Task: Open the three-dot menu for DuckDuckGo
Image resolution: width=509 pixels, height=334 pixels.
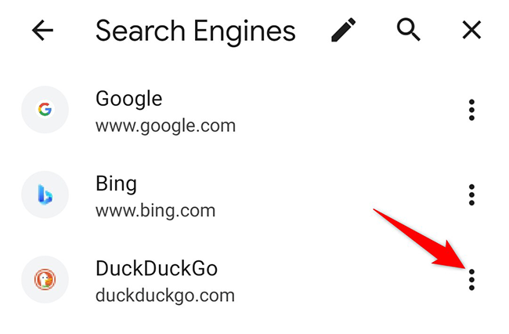Action: tap(471, 279)
